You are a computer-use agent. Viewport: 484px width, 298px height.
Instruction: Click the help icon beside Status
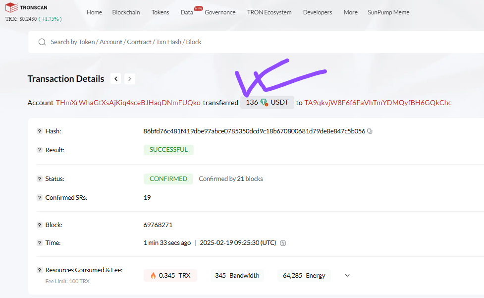39,179
